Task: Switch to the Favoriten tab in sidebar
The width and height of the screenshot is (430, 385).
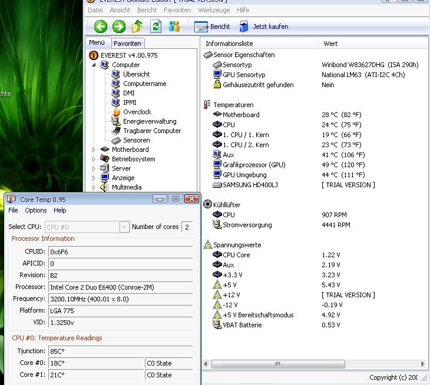Action: (127, 44)
